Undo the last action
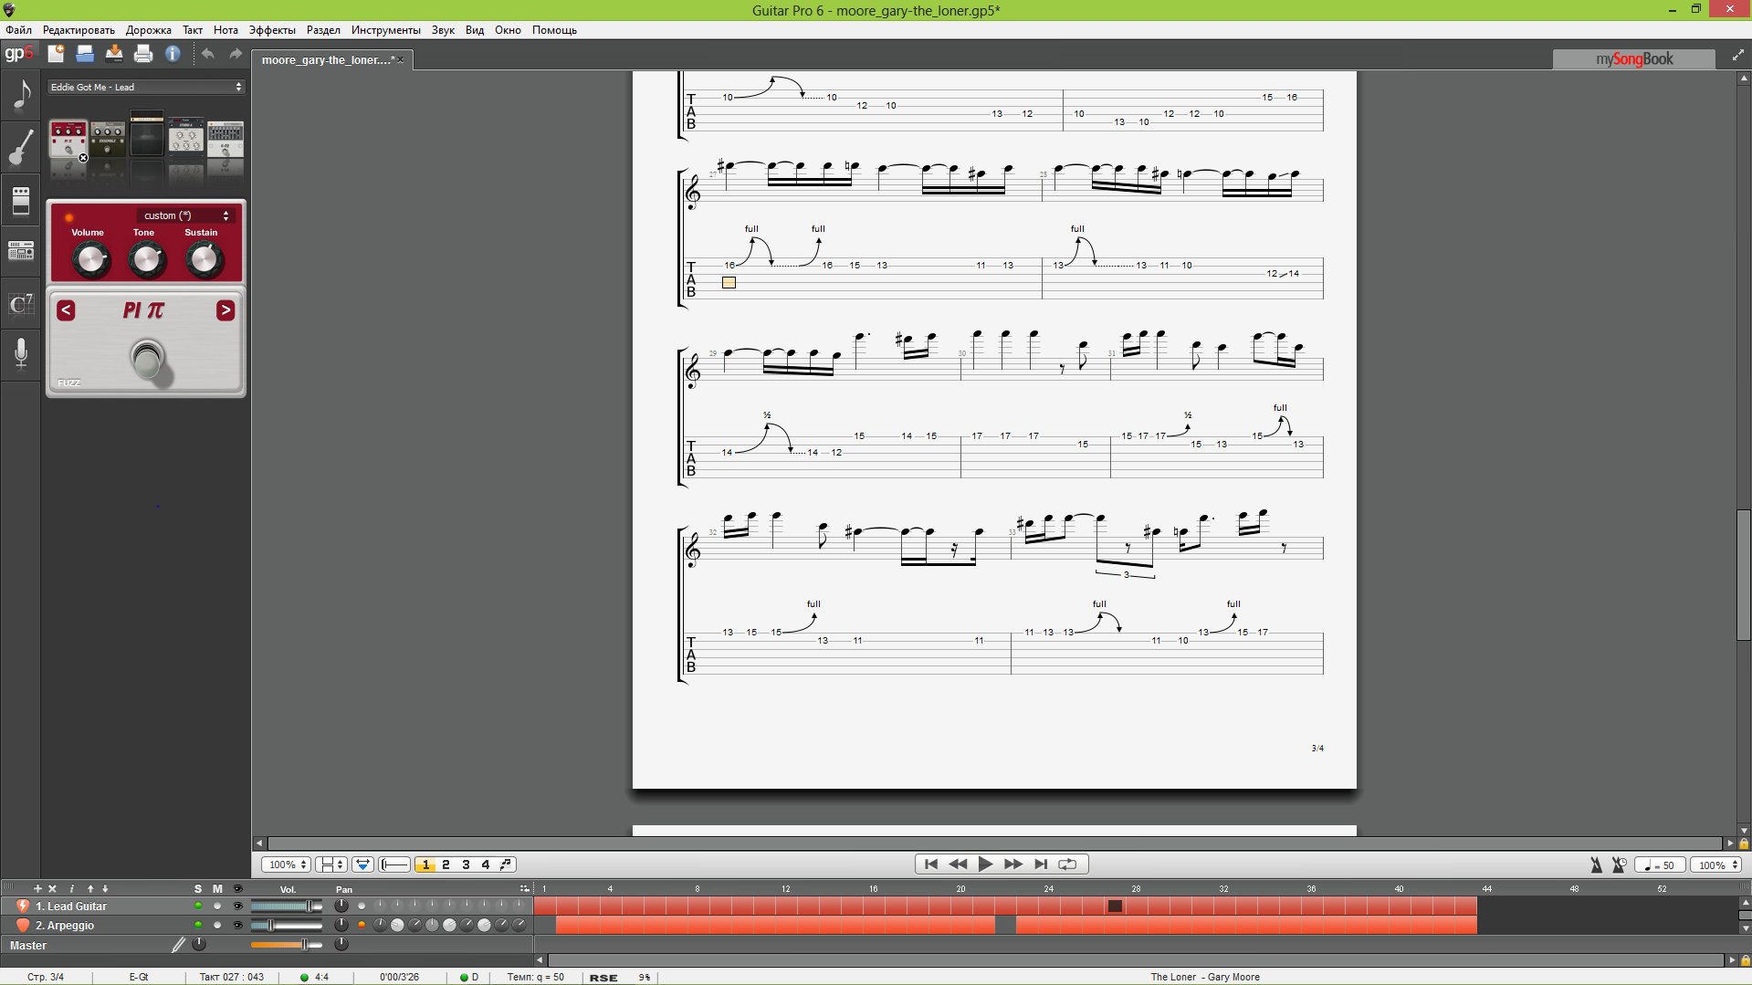The image size is (1752, 985). click(207, 54)
